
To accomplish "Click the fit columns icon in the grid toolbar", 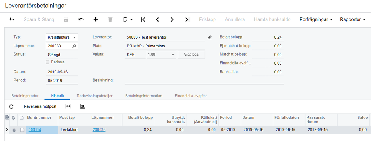I will click(68, 106).
